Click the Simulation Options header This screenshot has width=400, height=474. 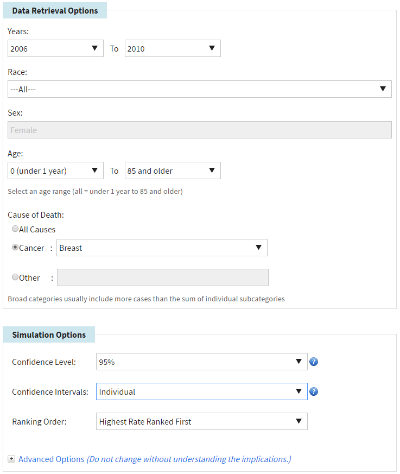(49, 334)
